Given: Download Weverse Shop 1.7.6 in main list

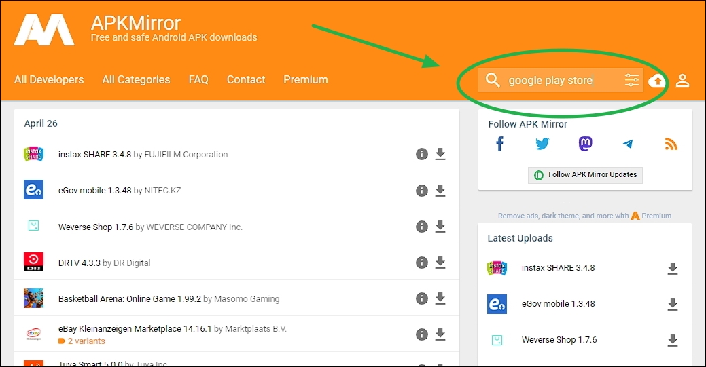Looking at the screenshot, I should coord(440,227).
